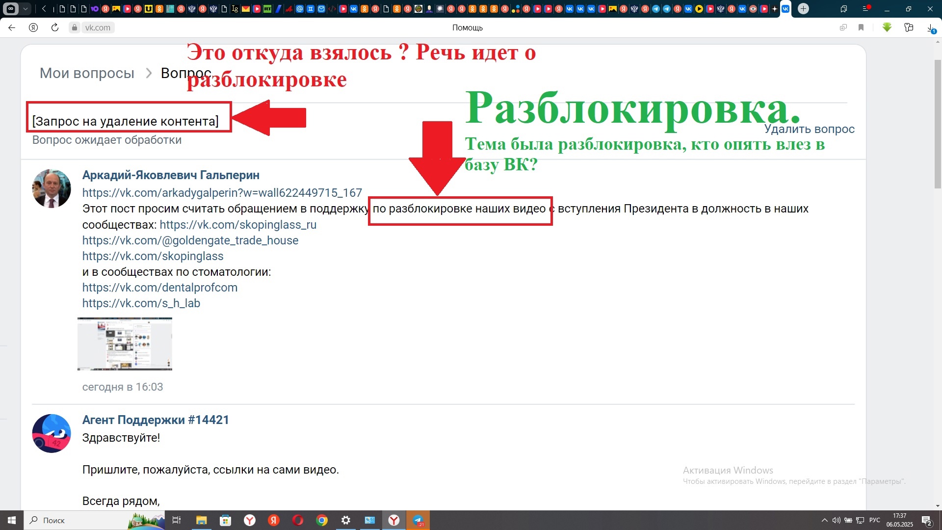Open Microsoft Store from taskbar
Screen dimensions: 942x530
click(226, 520)
